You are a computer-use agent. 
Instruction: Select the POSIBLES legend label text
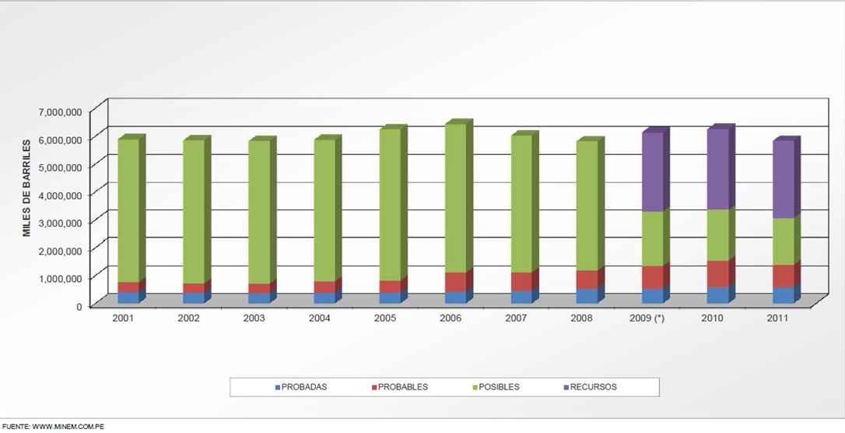point(499,387)
